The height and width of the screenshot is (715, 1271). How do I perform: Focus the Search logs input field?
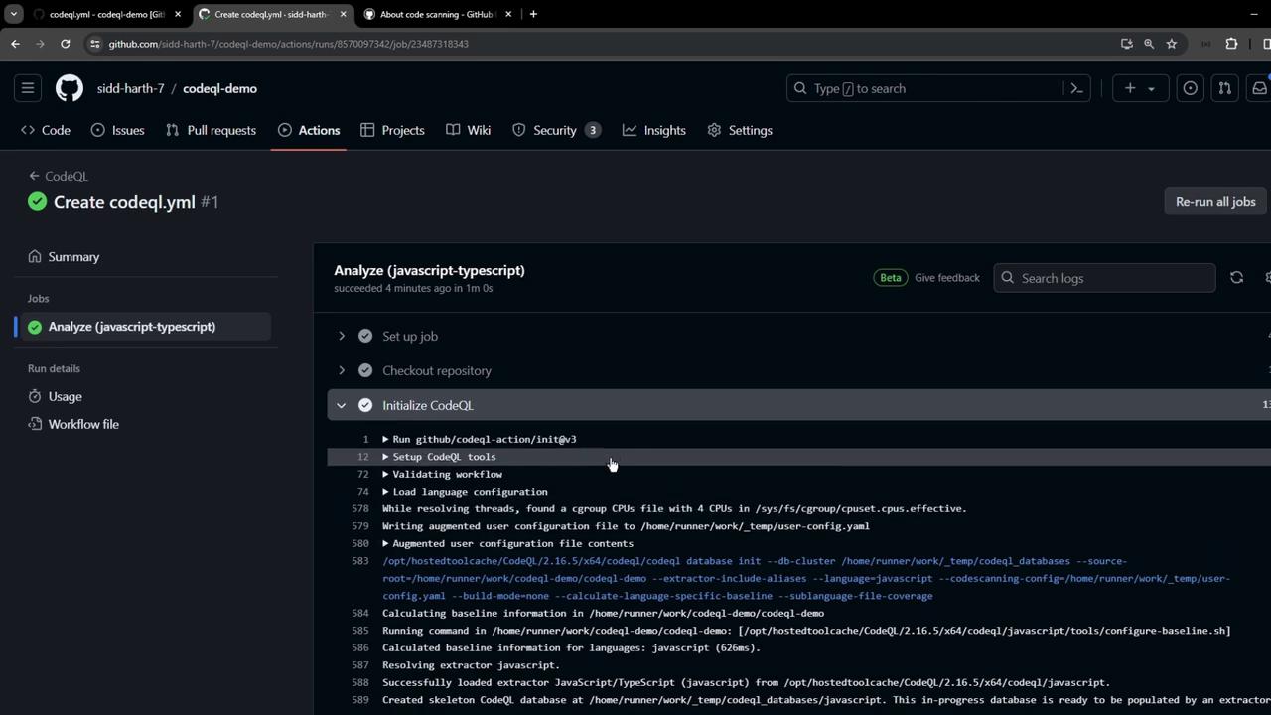[x=1104, y=278]
